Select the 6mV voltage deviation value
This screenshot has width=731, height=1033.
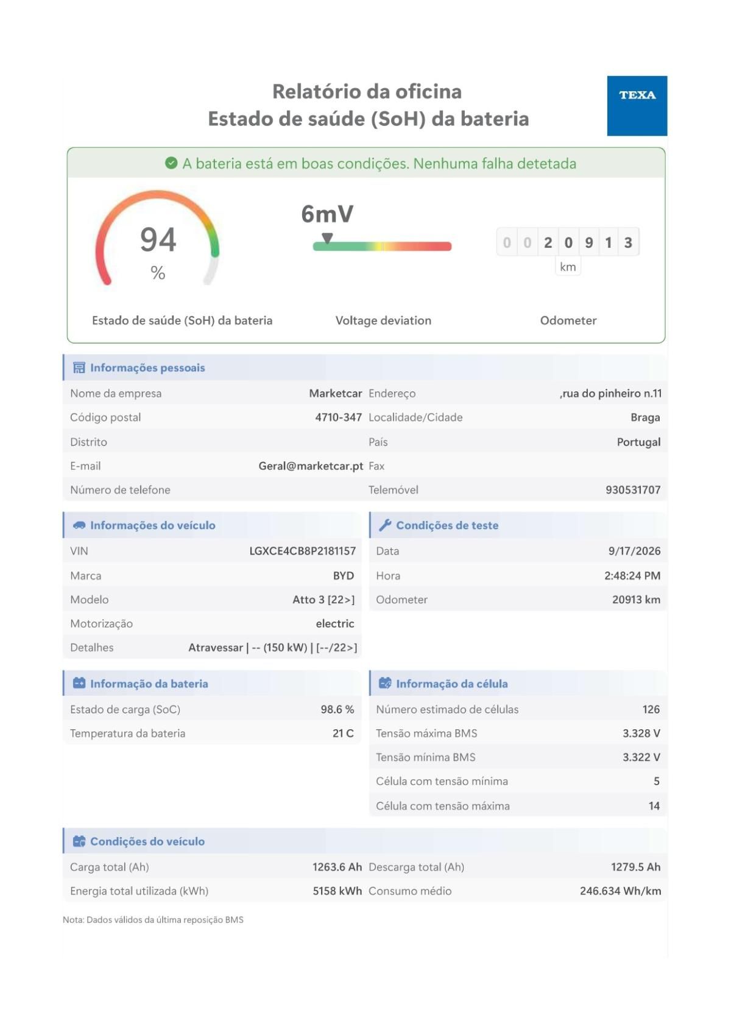327,214
